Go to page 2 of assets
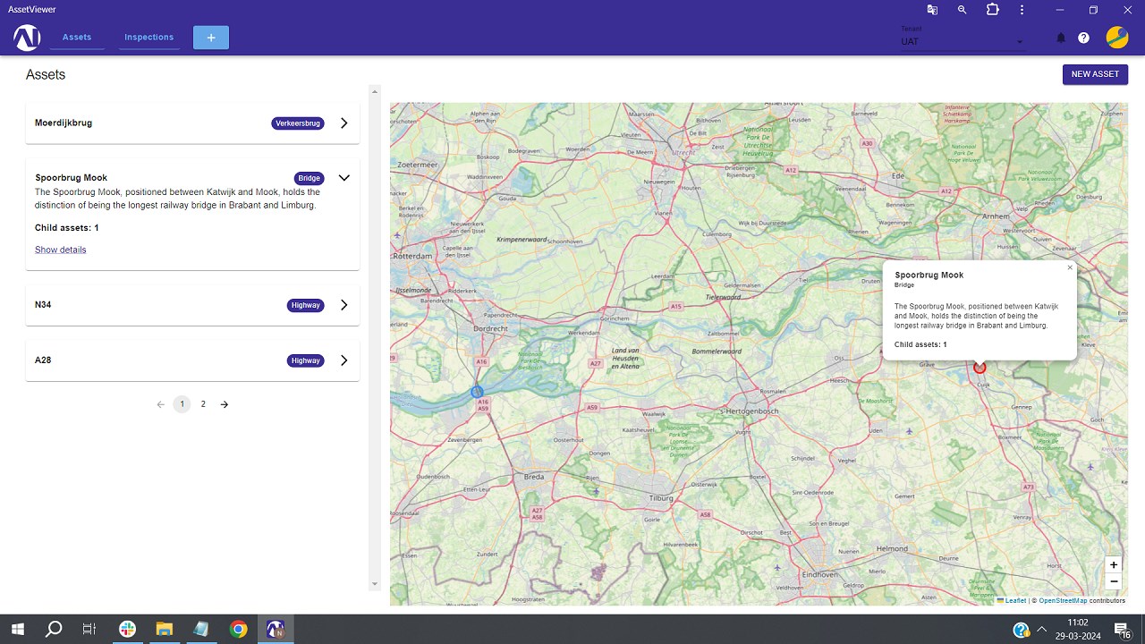The height and width of the screenshot is (644, 1145). [203, 404]
